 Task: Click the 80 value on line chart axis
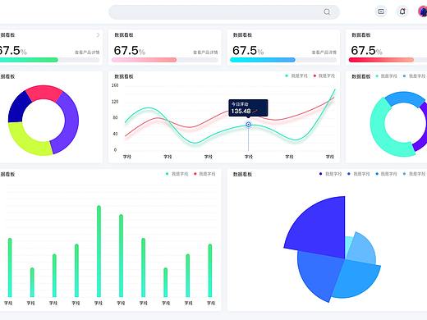[115, 117]
